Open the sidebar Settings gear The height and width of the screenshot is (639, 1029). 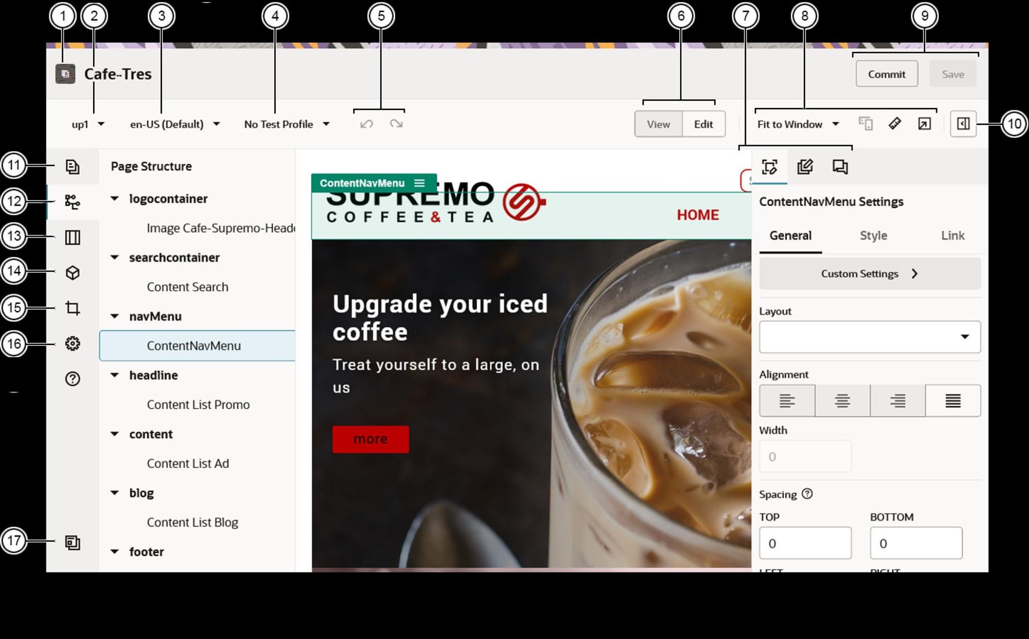click(72, 343)
